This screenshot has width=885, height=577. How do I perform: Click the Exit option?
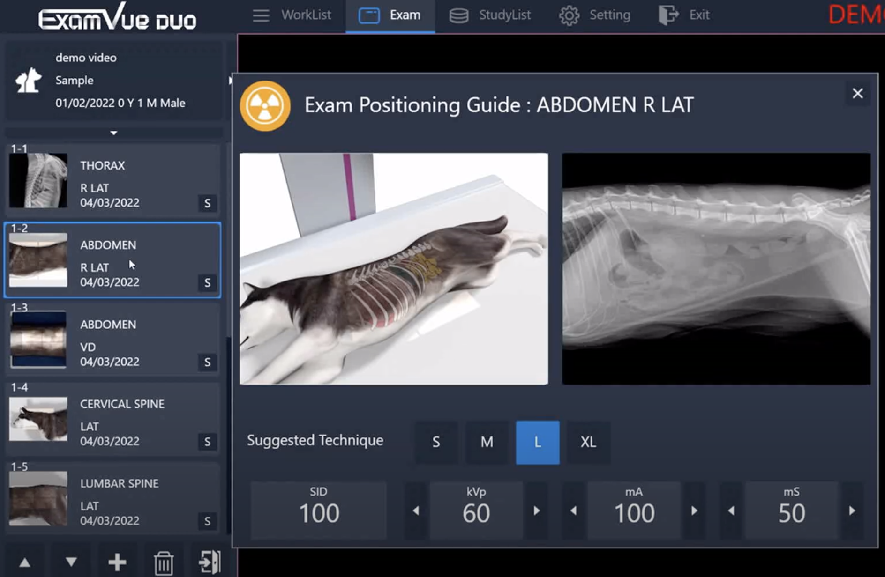tap(684, 15)
